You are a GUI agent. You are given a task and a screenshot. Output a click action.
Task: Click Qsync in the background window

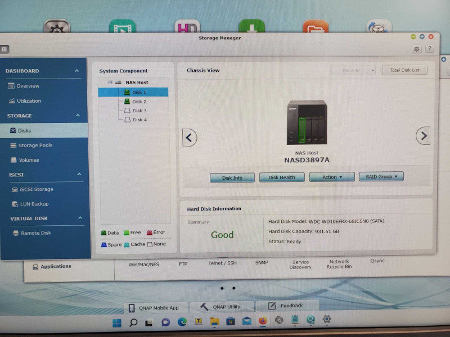click(377, 261)
